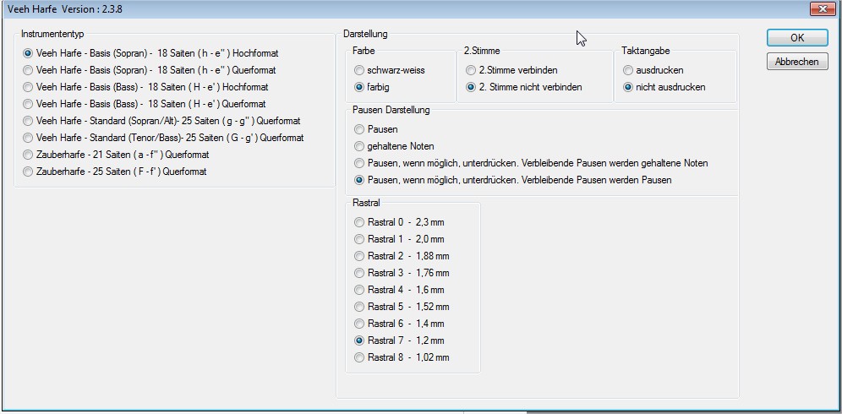The height and width of the screenshot is (414, 842).
Task: Select Veeh Harfe Standard (Tenor/Bass) option
Action: 29,138
